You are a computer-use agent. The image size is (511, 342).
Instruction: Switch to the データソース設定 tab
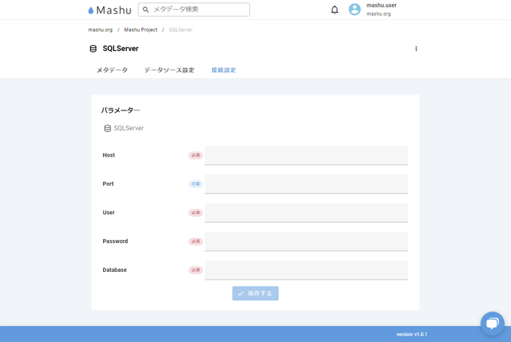click(169, 70)
